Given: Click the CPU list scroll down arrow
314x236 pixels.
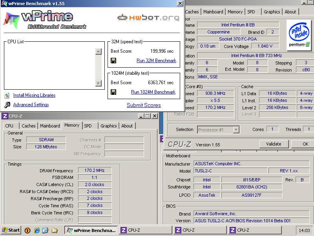Looking at the screenshot, I should [x=99, y=83].
